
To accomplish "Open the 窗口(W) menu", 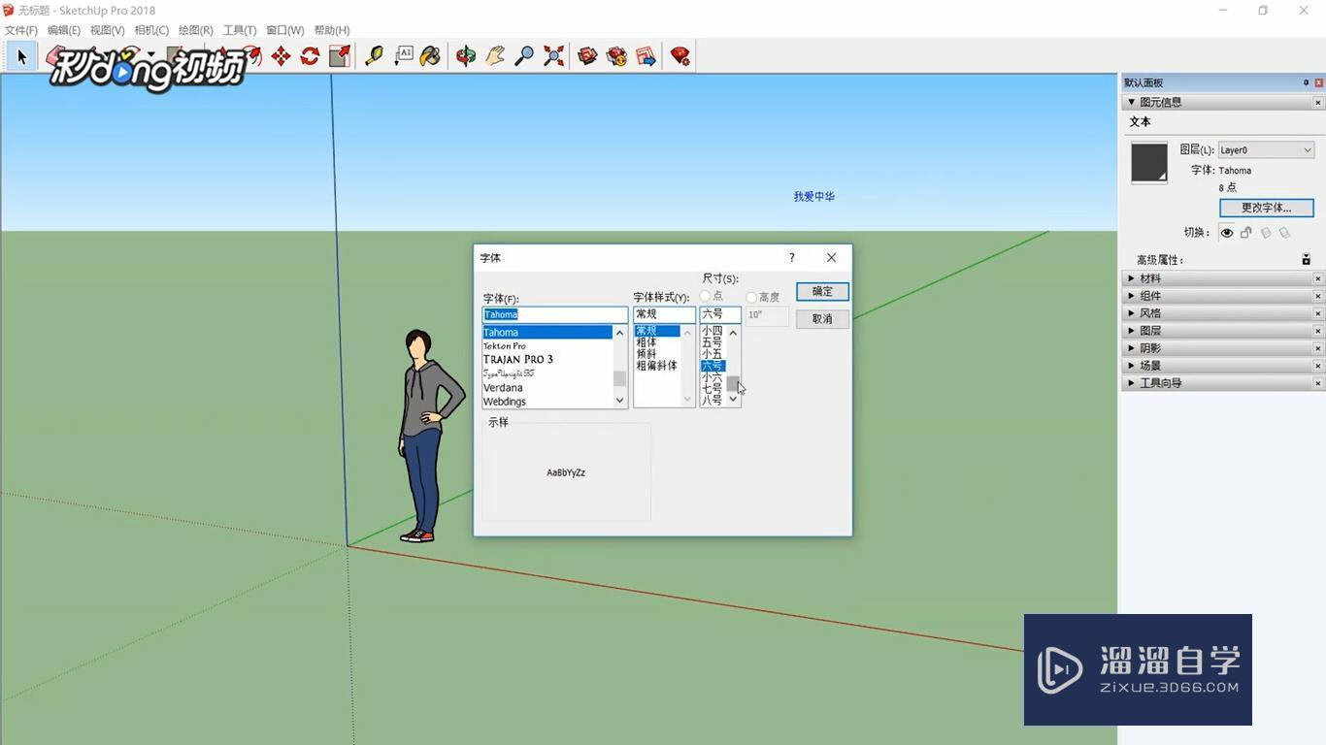I will (284, 30).
